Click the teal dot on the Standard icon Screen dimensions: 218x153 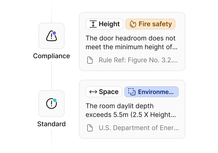[55, 100]
